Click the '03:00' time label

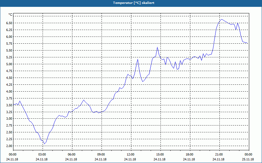[x=43, y=155]
